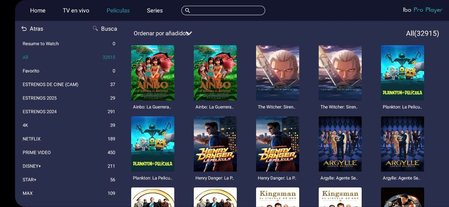Select the Favorito category
Viewport: 449px width, 207px height.
coord(31,71)
